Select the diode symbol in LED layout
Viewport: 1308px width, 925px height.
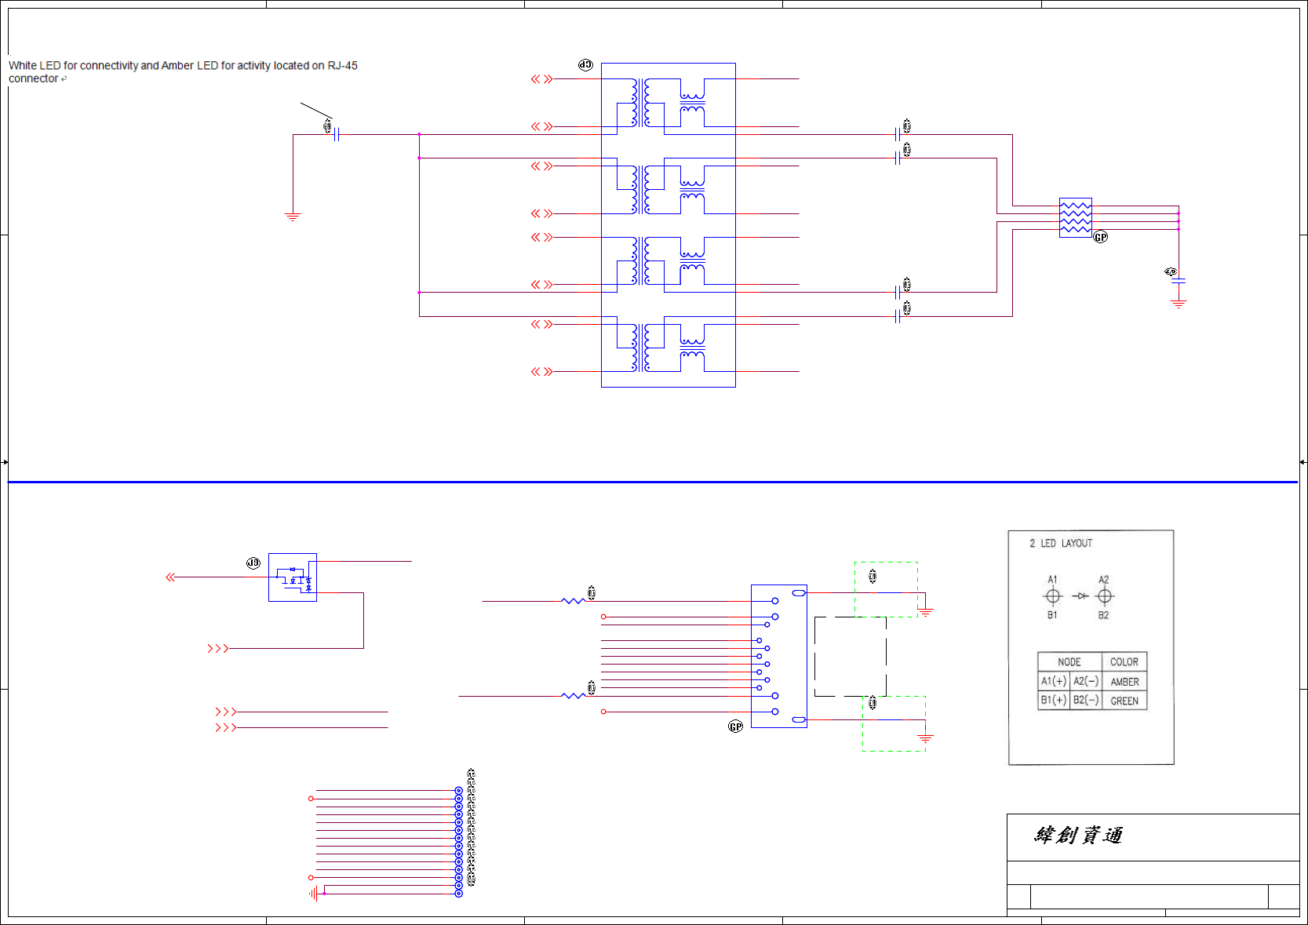(1080, 596)
